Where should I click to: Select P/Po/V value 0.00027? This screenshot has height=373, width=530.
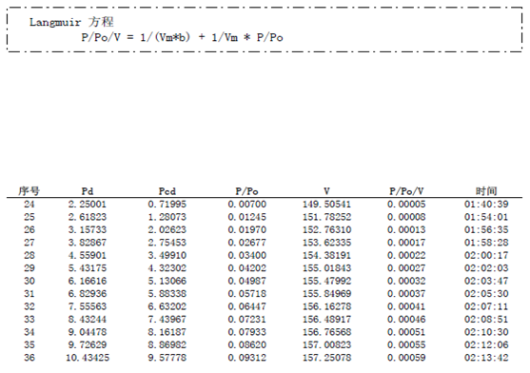(x=406, y=268)
